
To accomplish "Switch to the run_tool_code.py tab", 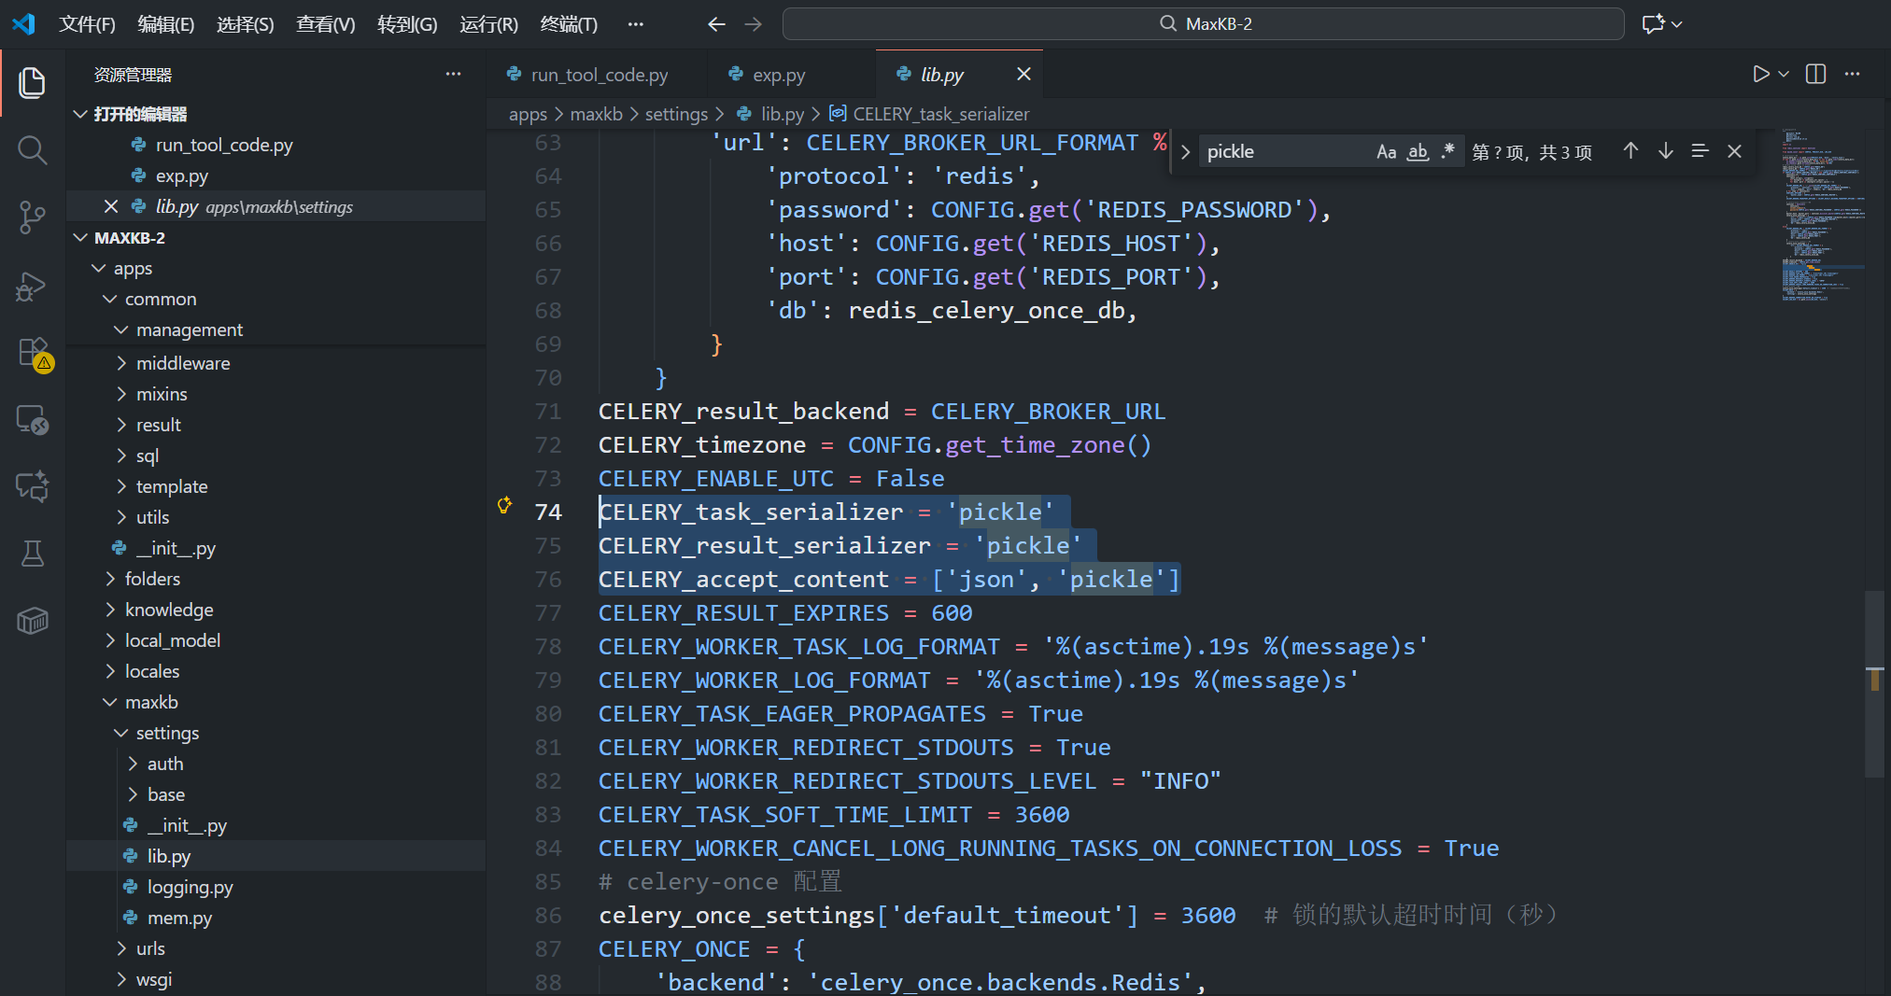I will (x=599, y=75).
